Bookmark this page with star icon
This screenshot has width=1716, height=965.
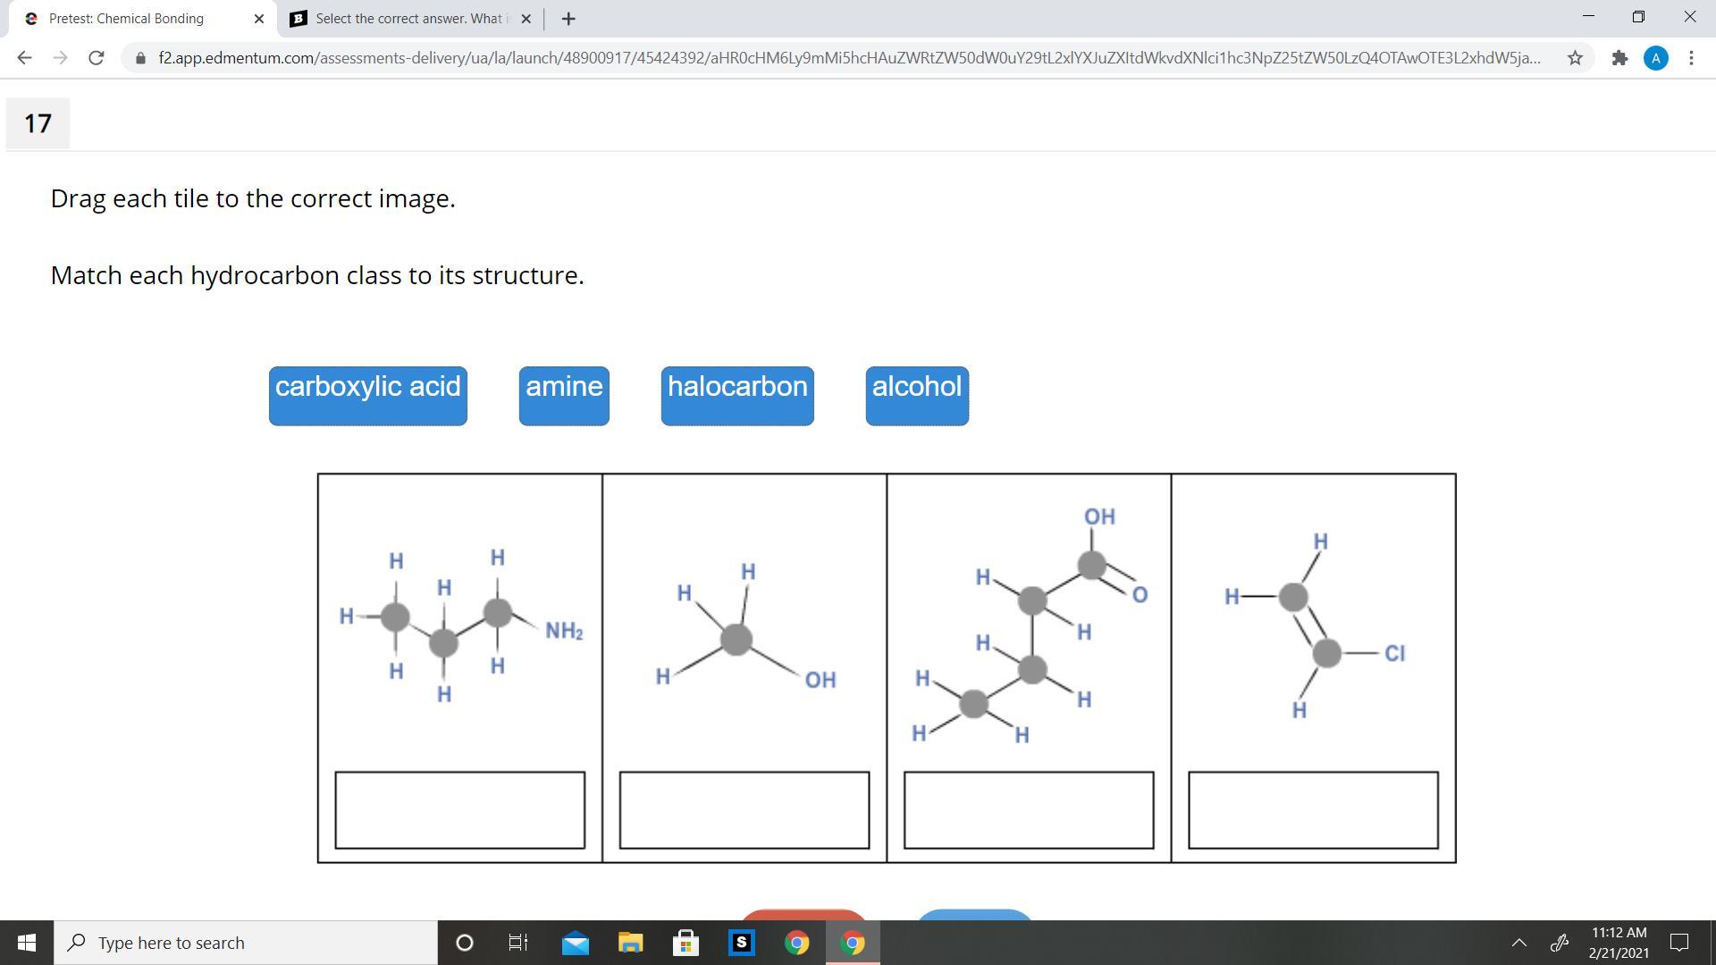coord(1575,58)
